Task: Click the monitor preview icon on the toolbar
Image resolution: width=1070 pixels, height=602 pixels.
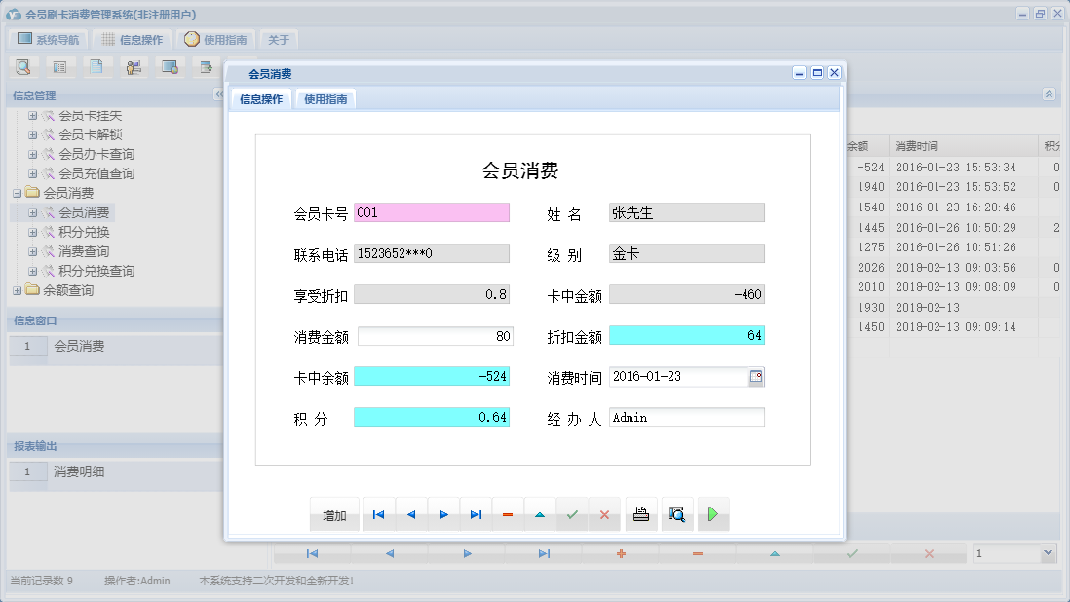Action: [x=172, y=66]
